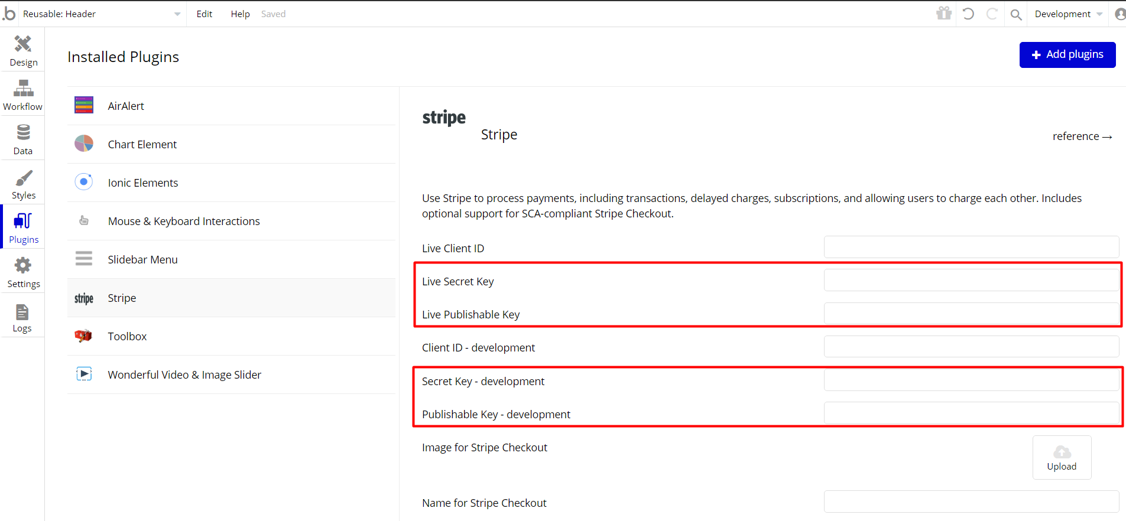Select the Toolbox plugin

pyautogui.click(x=231, y=336)
